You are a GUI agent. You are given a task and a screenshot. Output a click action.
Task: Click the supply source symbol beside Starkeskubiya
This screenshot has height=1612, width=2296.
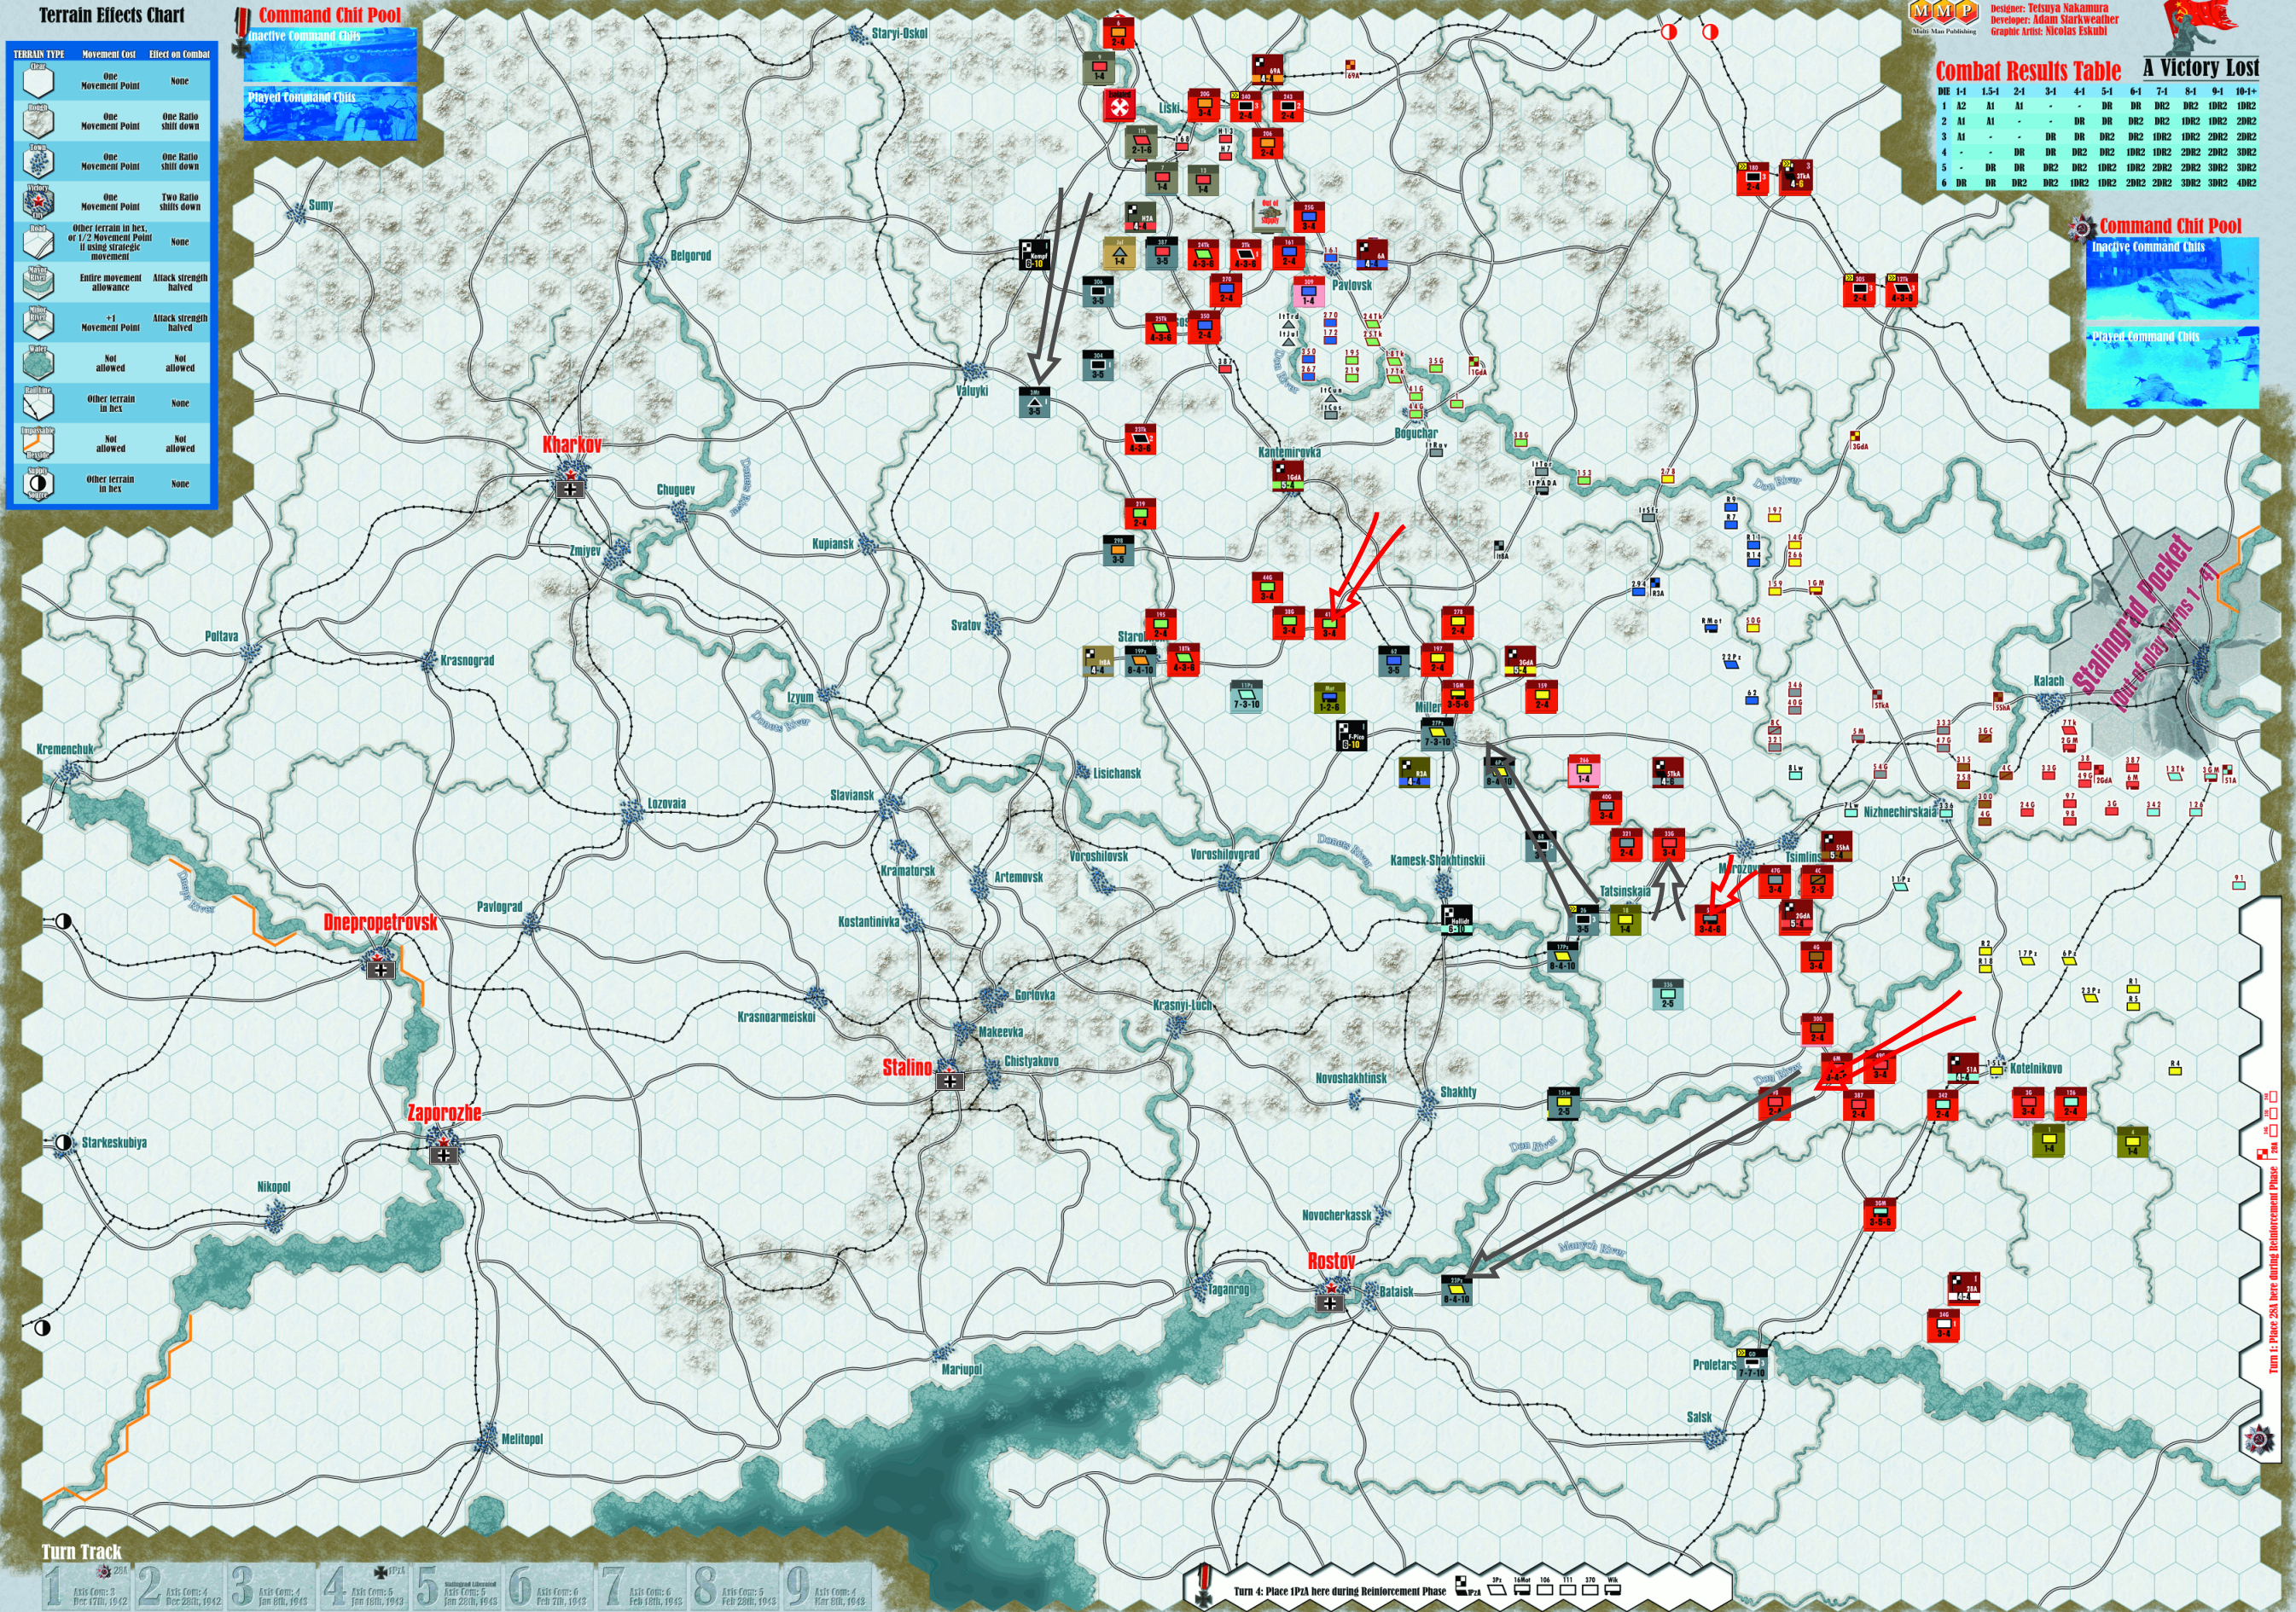tap(63, 1142)
